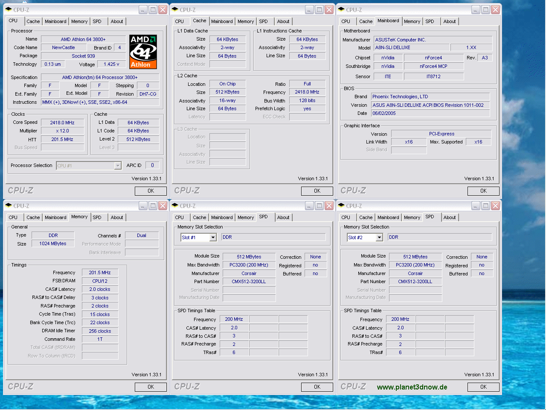
Task: Click the BIOS Brand "Phoenix Technologies, LTD"
Action: 430,97
